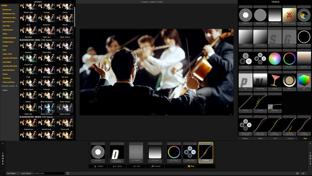Select the Contrast gradient tool
Screen dimensions: 312x176
245,37
